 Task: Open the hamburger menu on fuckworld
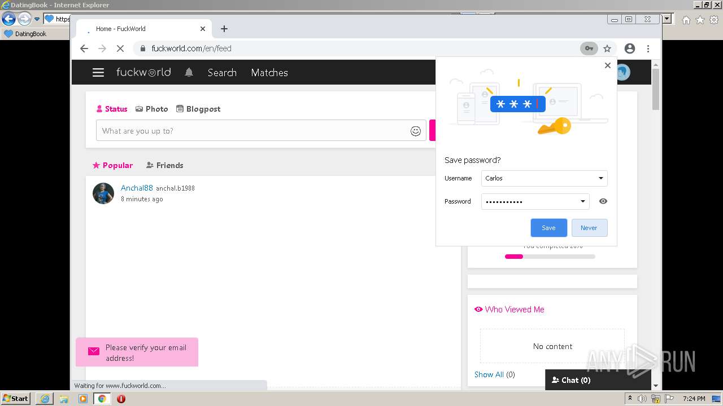tap(98, 73)
